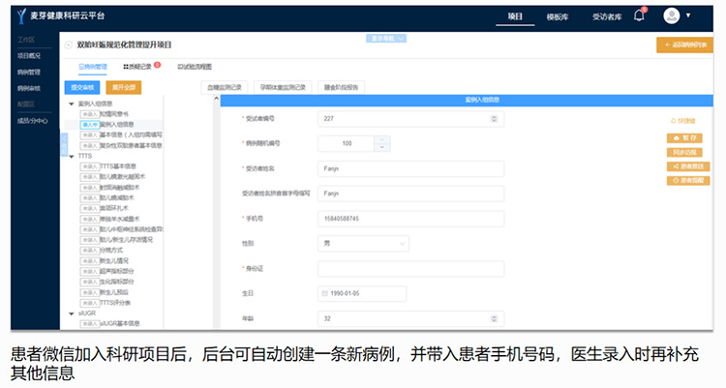726x388 pixels.
Task: Increase the 病例随机编号 value with up arrow
Action: point(382,139)
